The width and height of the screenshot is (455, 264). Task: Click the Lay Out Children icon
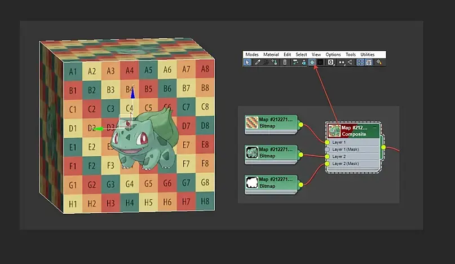[x=350, y=62]
